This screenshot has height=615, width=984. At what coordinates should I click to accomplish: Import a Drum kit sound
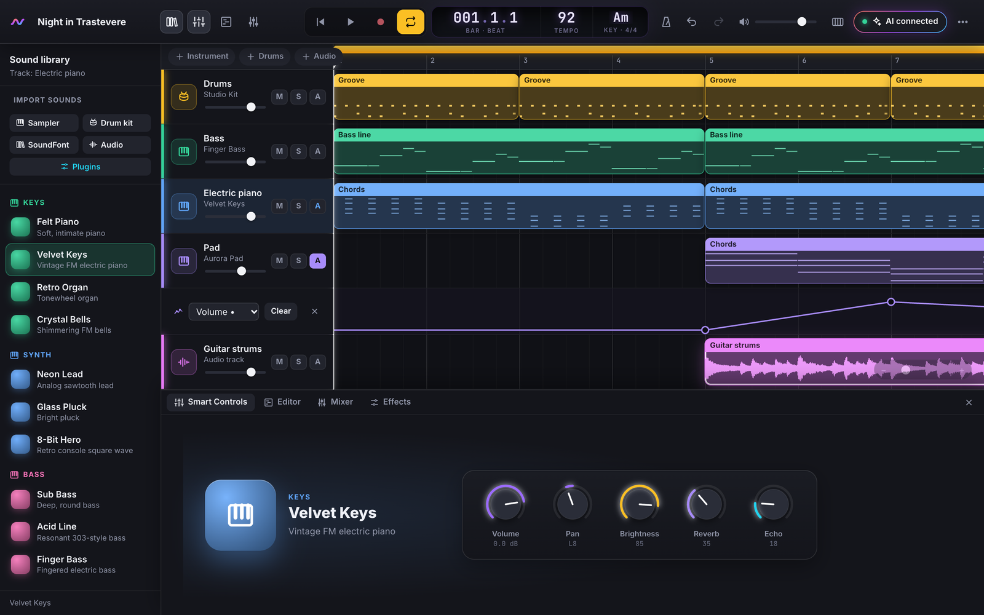pyautogui.click(x=117, y=123)
